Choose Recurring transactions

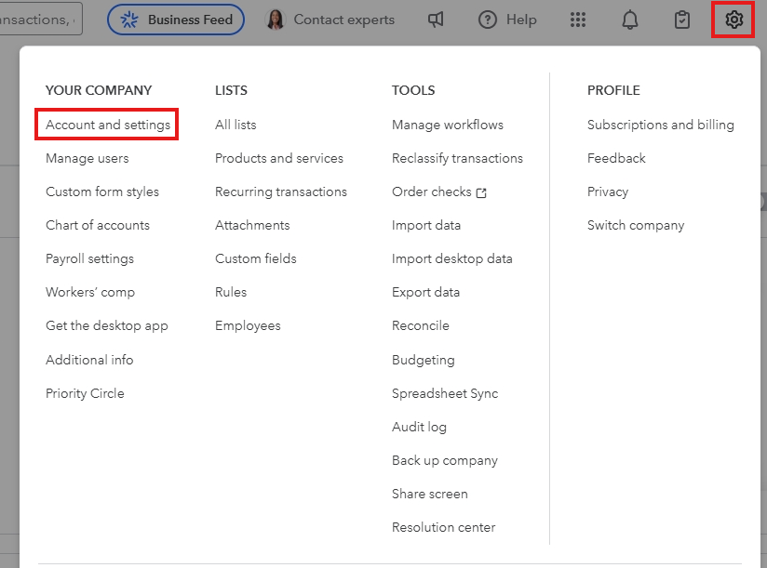281,192
